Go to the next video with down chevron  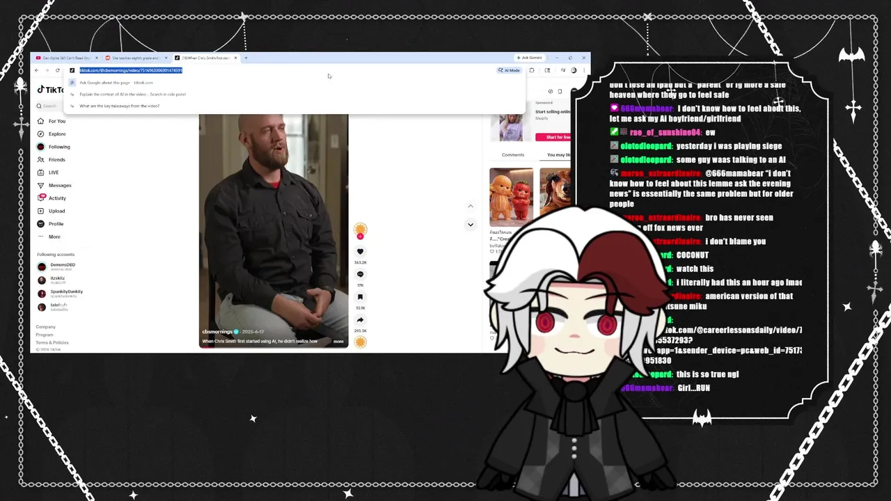[x=471, y=224]
